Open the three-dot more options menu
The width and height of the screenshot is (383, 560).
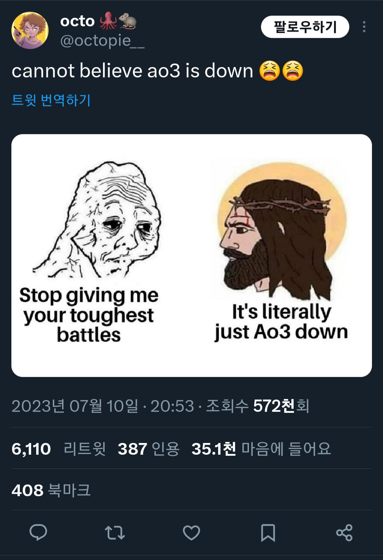364,27
